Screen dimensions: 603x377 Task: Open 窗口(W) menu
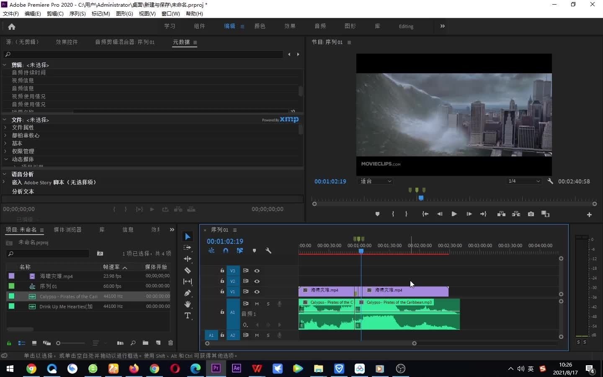(170, 13)
